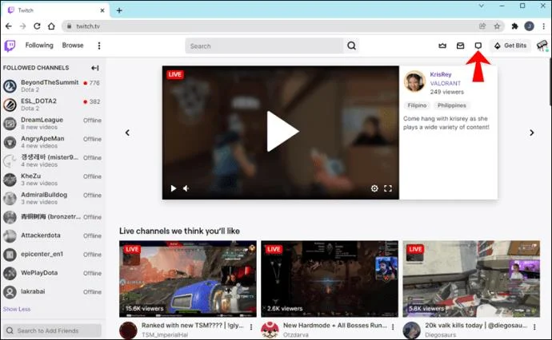The width and height of the screenshot is (552, 340).
Task: Click the search magnifier button
Action: click(x=351, y=45)
